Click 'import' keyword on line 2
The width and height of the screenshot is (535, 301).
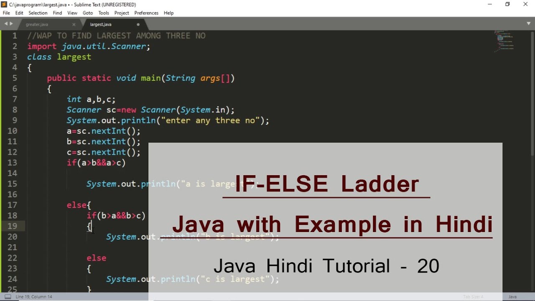pos(42,46)
